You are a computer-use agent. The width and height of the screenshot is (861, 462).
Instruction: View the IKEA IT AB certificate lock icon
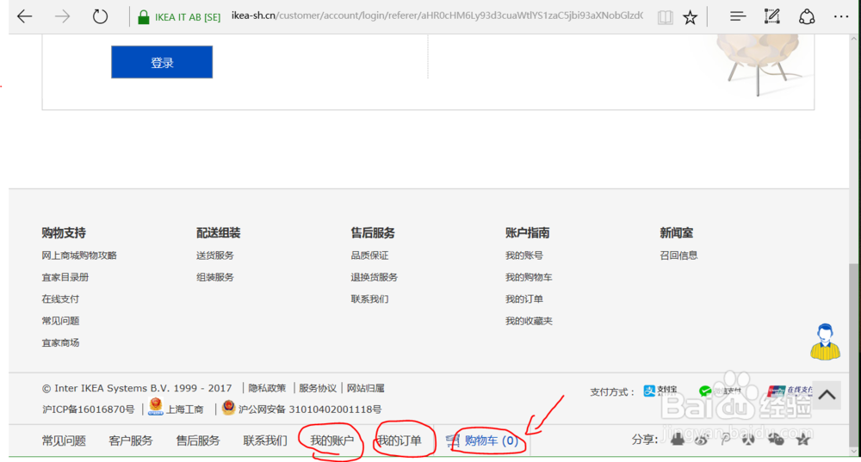coord(143,17)
